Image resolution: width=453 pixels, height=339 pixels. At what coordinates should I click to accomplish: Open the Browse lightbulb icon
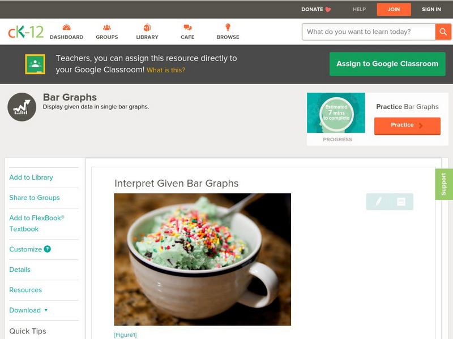(x=228, y=27)
